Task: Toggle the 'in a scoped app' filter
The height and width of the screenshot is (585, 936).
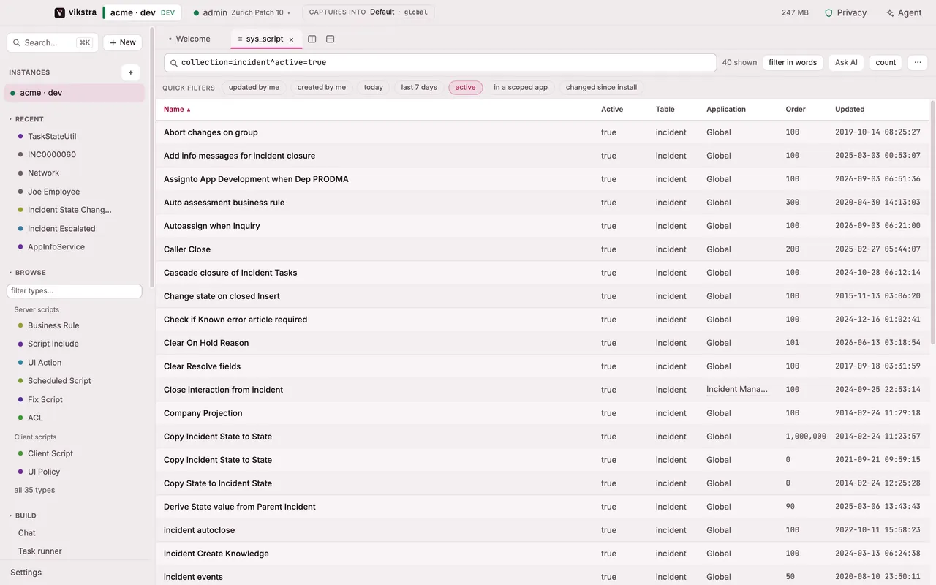Action: pos(521,88)
